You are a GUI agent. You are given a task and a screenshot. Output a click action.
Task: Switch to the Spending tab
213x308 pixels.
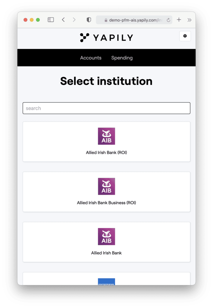[122, 58]
